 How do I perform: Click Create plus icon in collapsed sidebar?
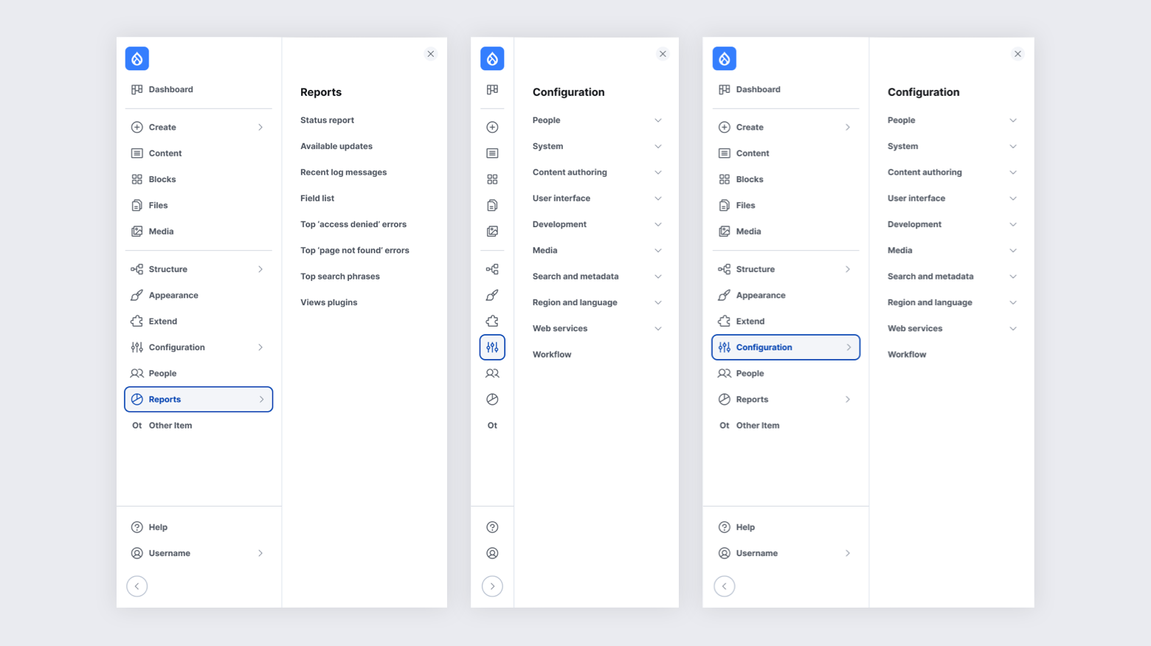(492, 127)
